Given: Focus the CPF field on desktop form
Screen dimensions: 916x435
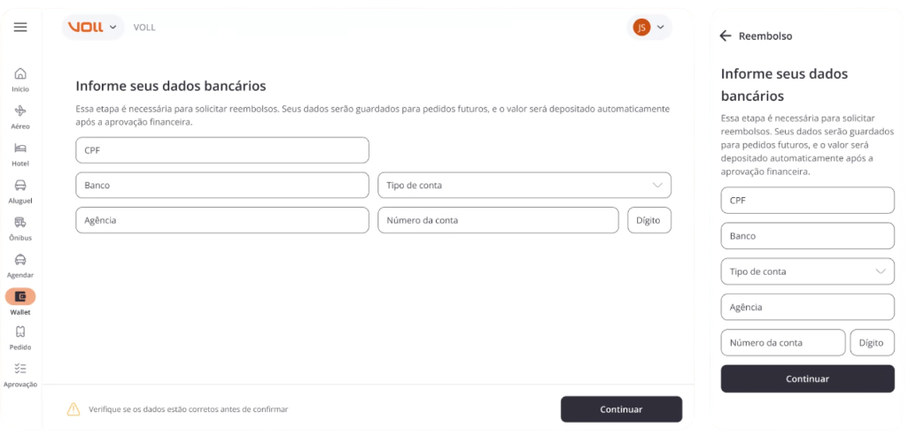Looking at the screenshot, I should pyautogui.click(x=222, y=150).
